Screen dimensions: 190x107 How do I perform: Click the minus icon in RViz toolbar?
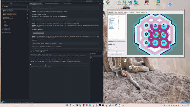click(x=149, y=12)
